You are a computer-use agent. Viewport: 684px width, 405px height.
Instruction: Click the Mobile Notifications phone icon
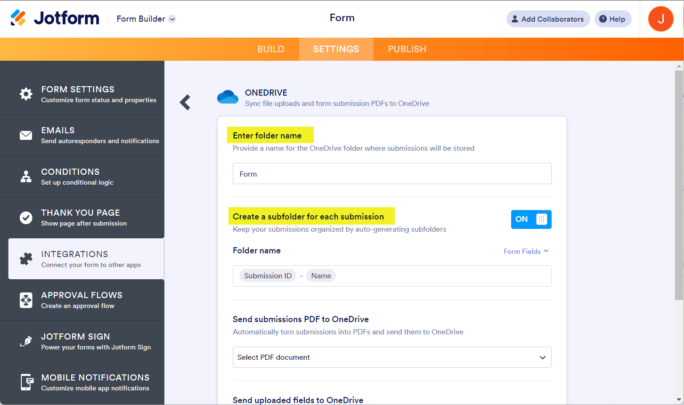(27, 382)
